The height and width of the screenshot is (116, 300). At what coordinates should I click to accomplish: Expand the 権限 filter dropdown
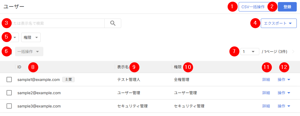(31, 37)
